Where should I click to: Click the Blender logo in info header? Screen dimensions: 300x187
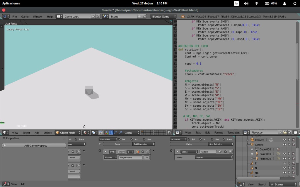[x=183, y=17]
